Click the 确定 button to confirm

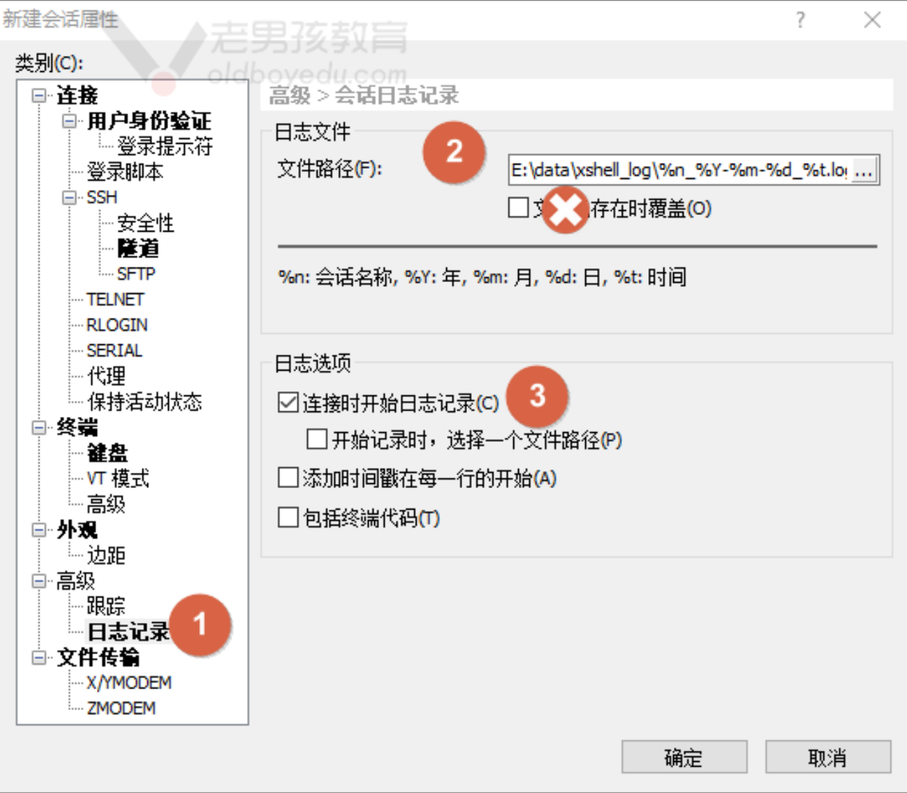(x=684, y=758)
